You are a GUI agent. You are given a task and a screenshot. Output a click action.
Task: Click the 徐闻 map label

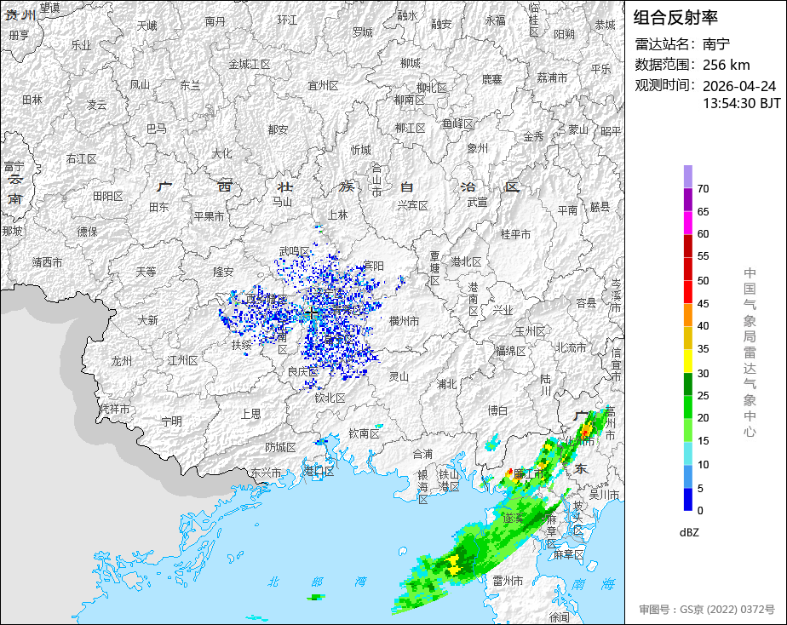pyautogui.click(x=559, y=617)
